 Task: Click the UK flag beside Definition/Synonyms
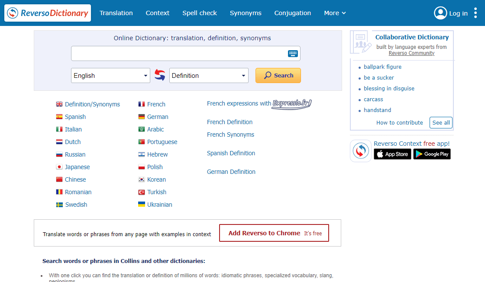click(x=59, y=104)
